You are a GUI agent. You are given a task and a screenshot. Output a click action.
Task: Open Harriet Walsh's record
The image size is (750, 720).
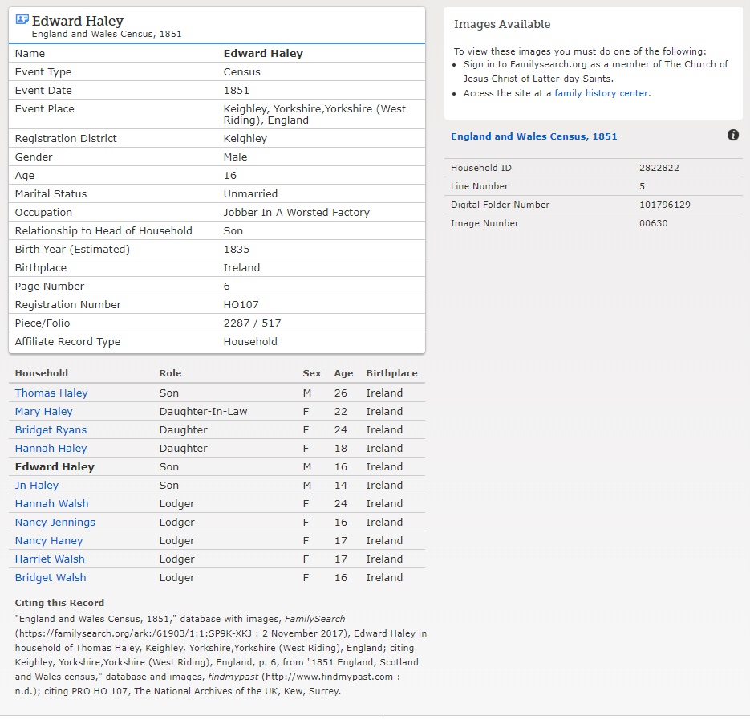pos(50,559)
